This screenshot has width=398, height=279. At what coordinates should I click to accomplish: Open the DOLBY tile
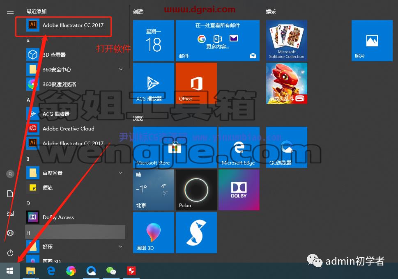(239, 190)
